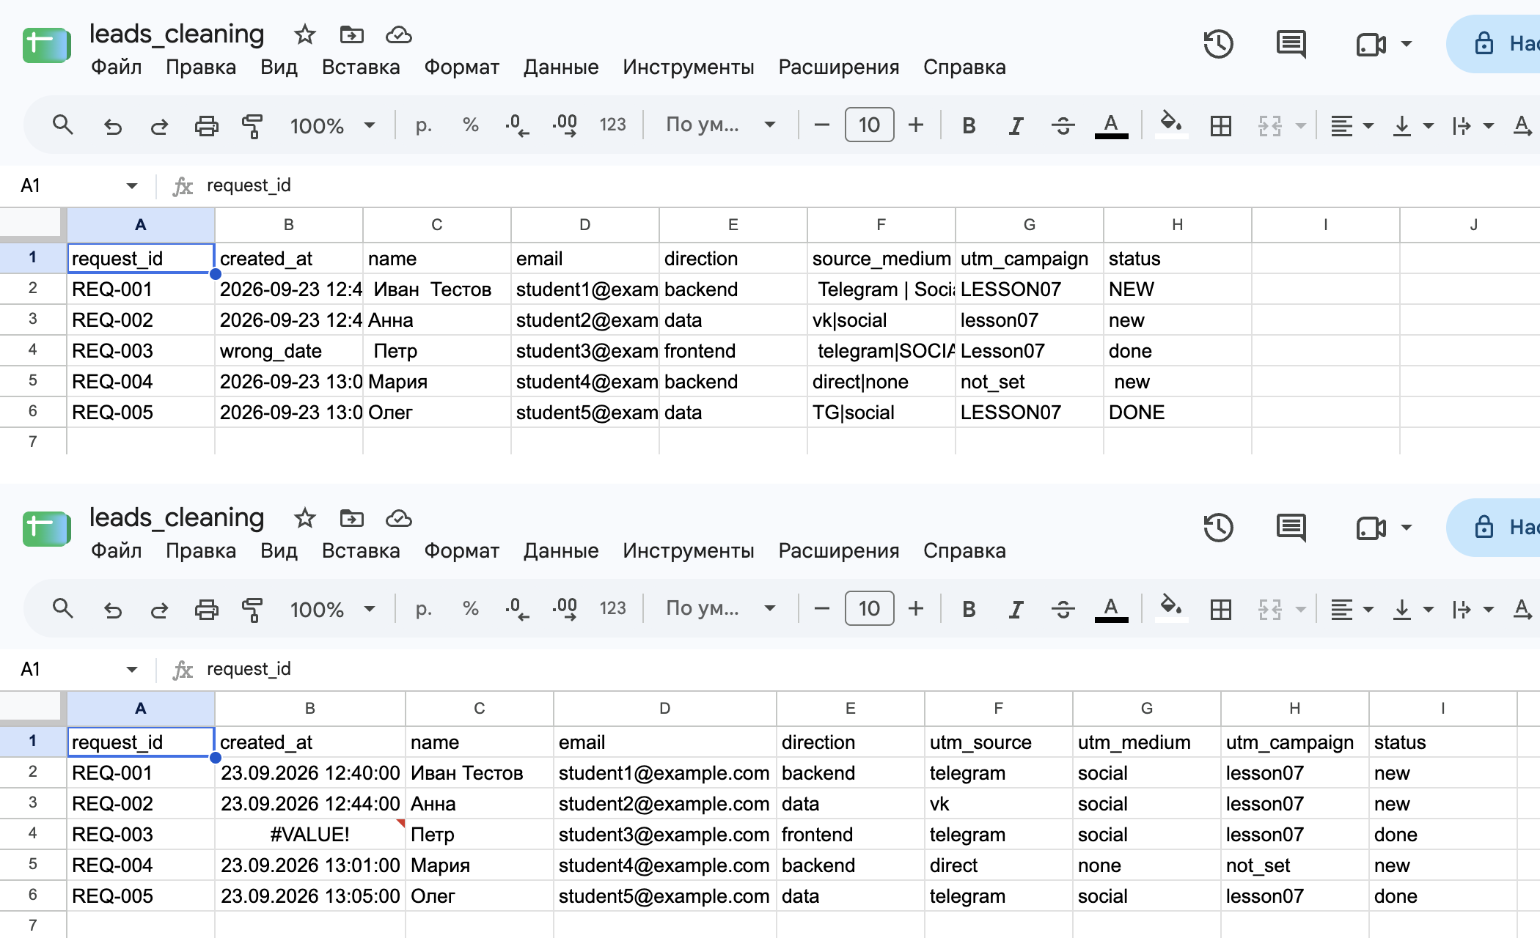Viewport: 1540px width, 938px height.
Task: Check cloud save status in upper window
Action: 399,34
